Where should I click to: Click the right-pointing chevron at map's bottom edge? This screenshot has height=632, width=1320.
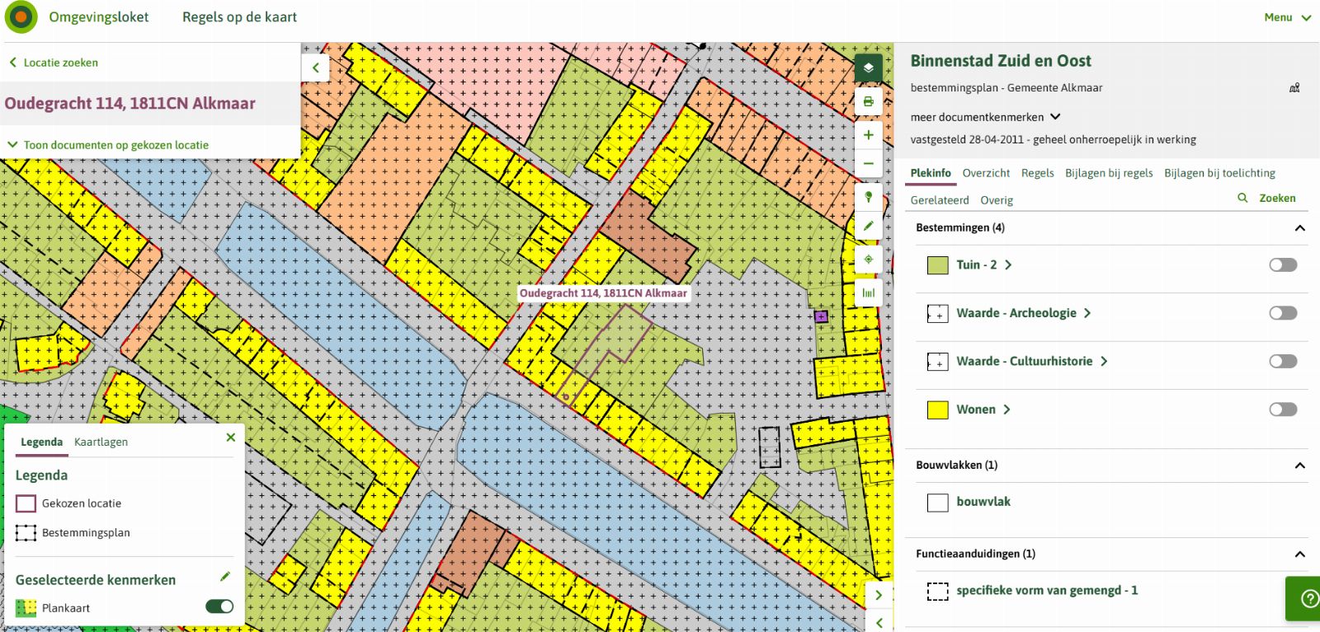click(879, 595)
